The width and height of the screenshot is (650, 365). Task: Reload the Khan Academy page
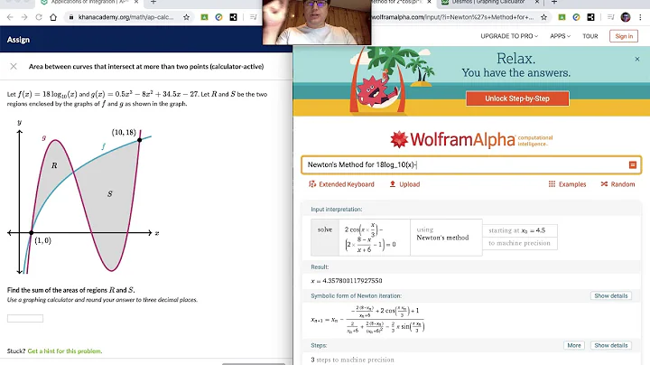[39, 17]
